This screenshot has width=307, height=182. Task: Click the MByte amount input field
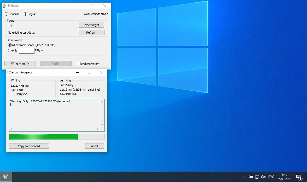pos(26,51)
